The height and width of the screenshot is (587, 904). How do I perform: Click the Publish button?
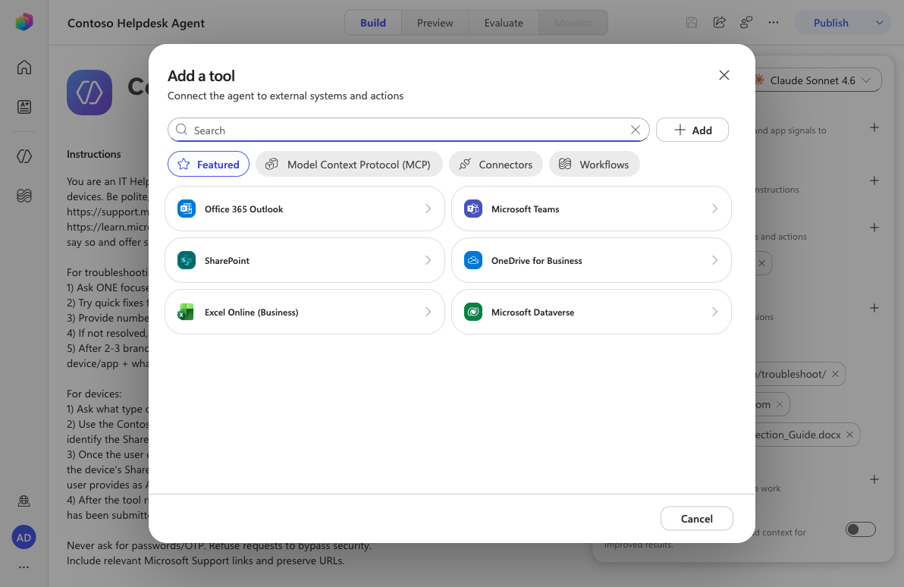pyautogui.click(x=830, y=23)
